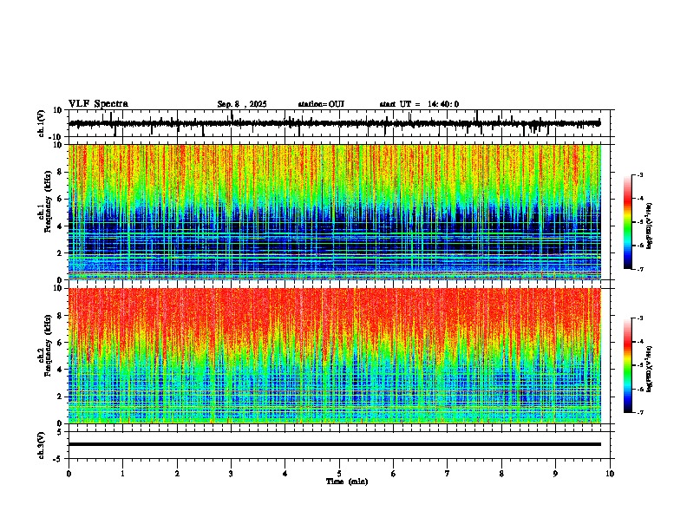Click the time axis tick label '9'
The image size is (687, 531).
pyautogui.click(x=555, y=474)
